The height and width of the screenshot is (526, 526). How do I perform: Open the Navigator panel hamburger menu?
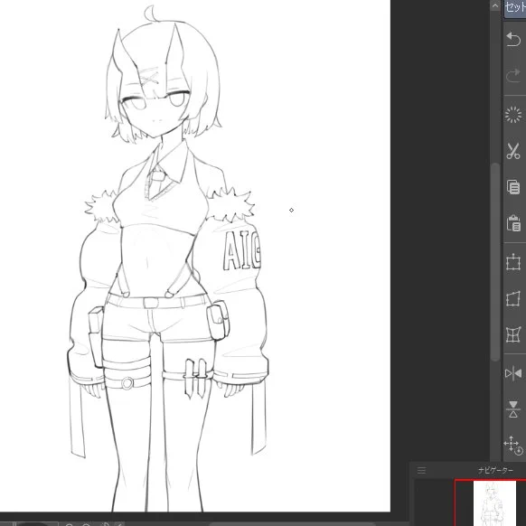click(422, 470)
